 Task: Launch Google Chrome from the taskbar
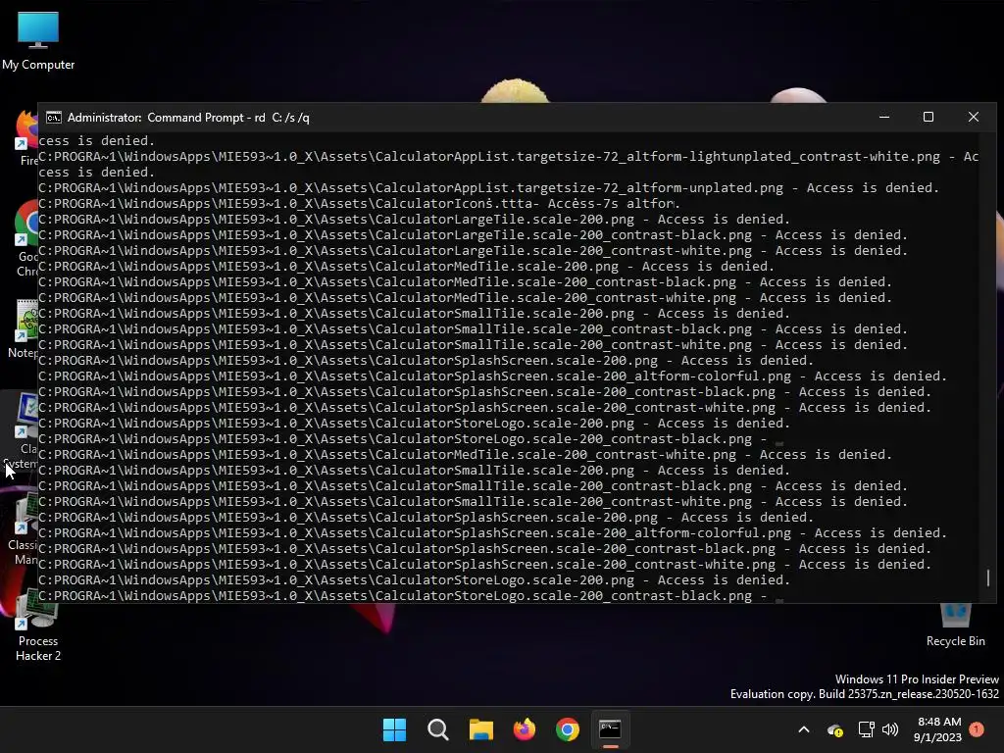coord(568,729)
